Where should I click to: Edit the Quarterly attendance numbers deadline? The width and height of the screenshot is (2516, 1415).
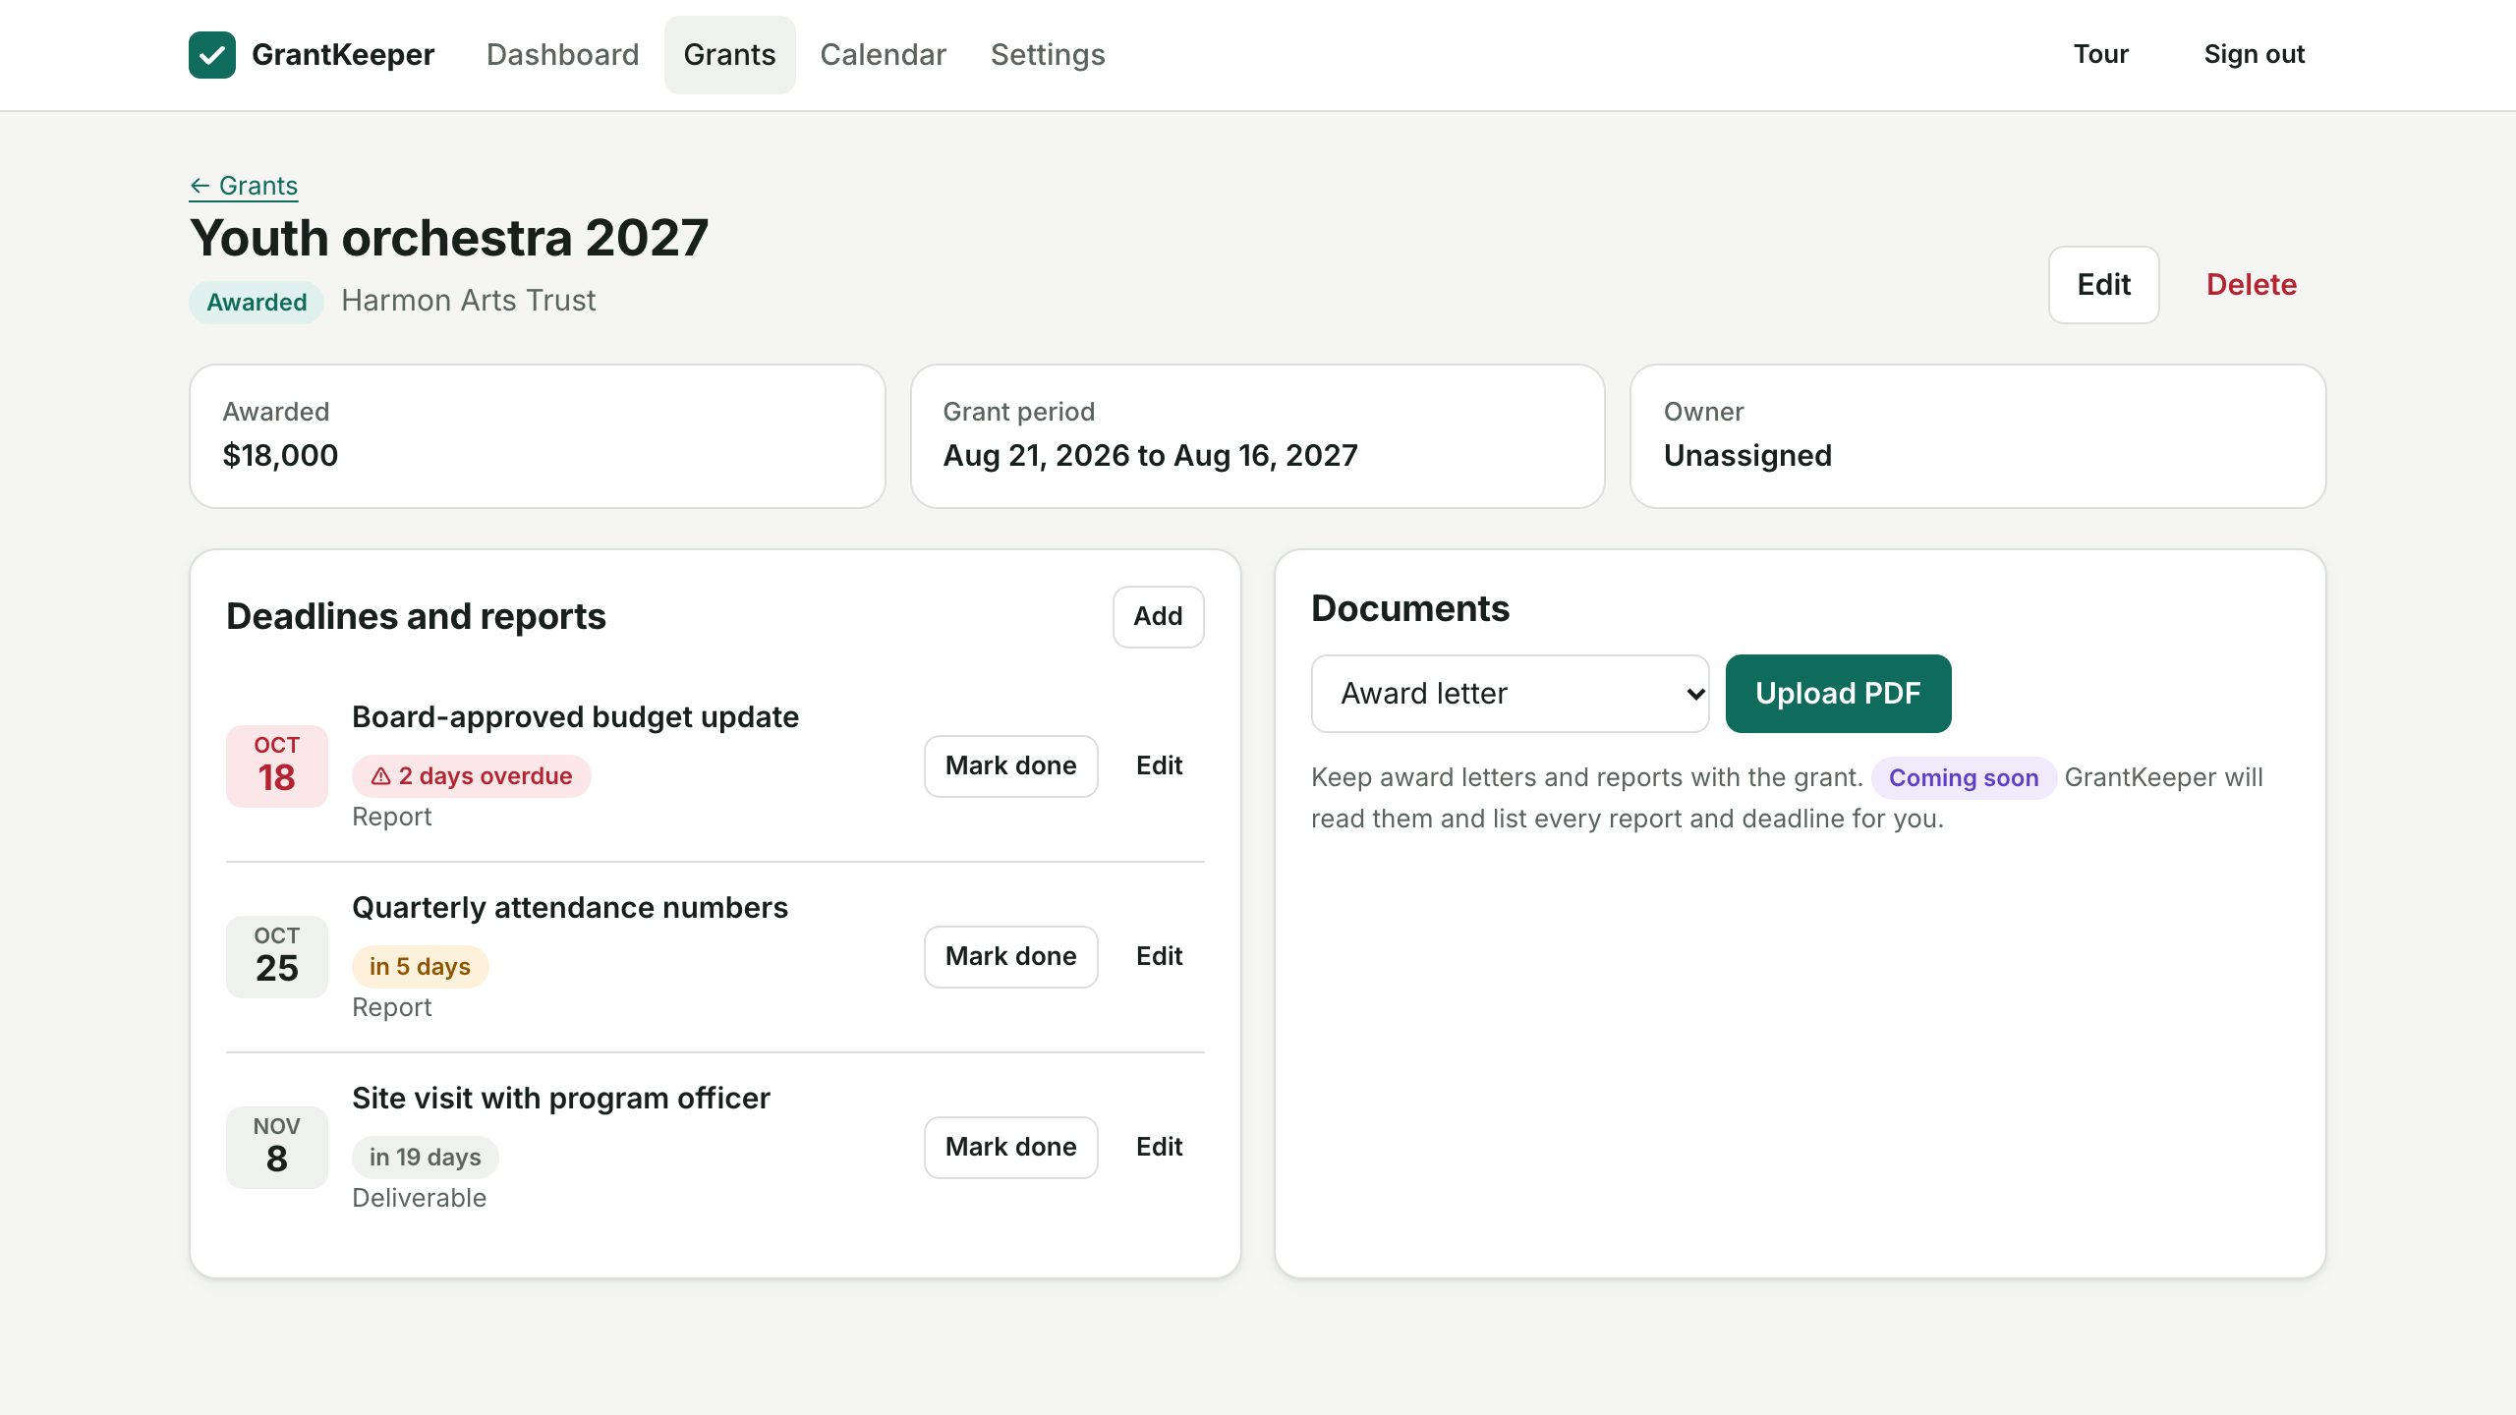pyautogui.click(x=1159, y=956)
